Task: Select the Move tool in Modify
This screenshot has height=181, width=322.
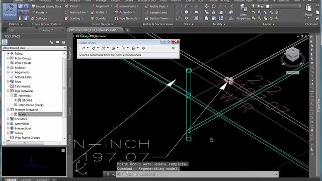Action: pyautogui.click(x=207, y=7)
